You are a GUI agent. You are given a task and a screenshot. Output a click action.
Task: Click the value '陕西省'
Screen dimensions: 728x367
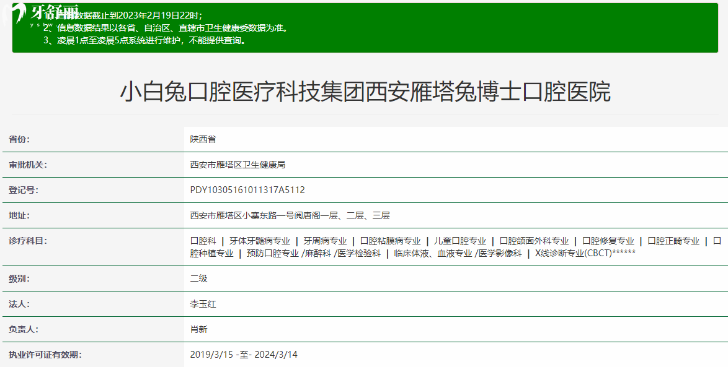click(x=203, y=139)
